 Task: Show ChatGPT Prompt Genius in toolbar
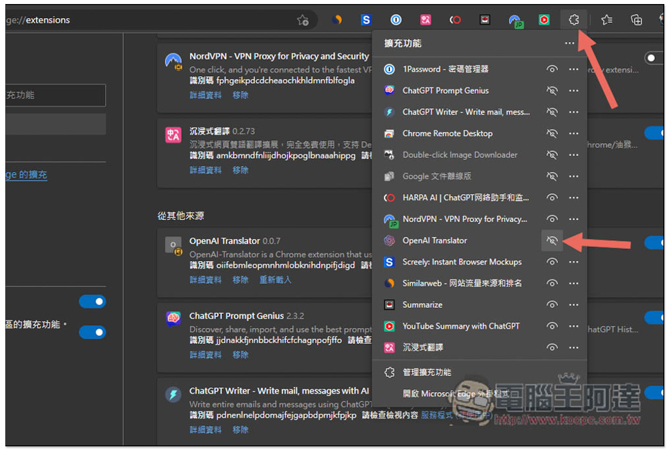point(552,90)
